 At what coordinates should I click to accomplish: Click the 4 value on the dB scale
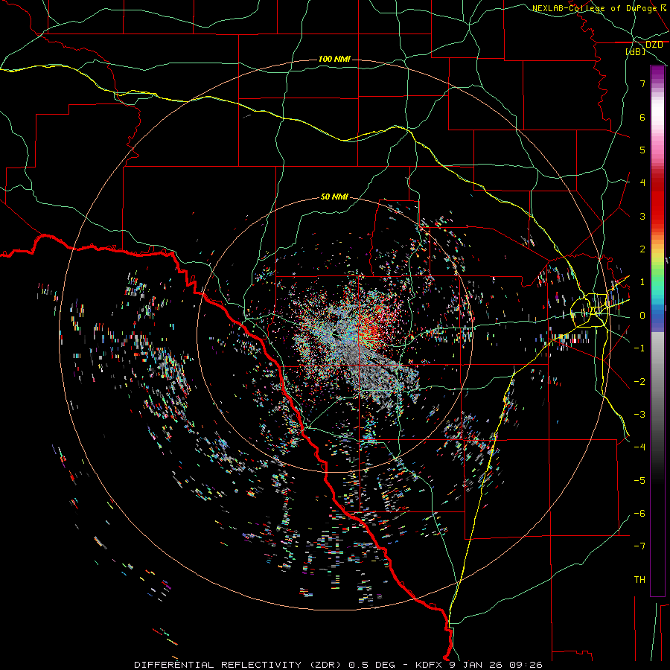(642, 183)
